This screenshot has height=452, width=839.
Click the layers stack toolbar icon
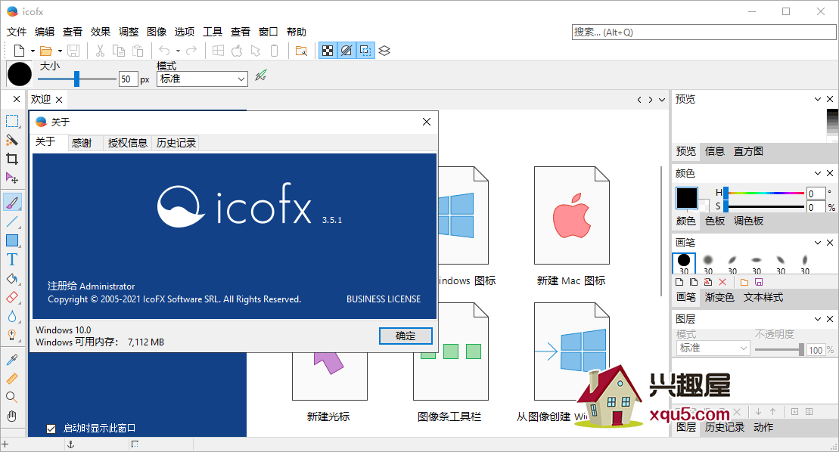coord(384,51)
